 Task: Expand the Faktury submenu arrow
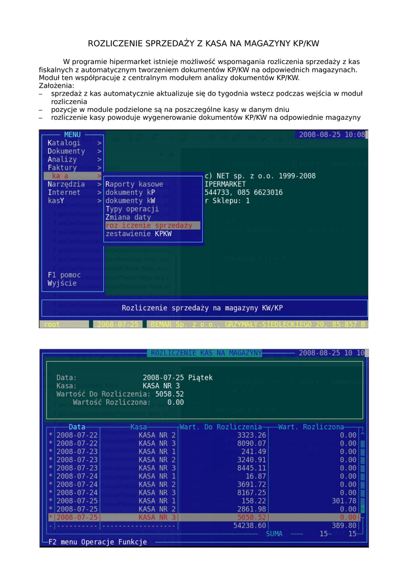[100, 168]
